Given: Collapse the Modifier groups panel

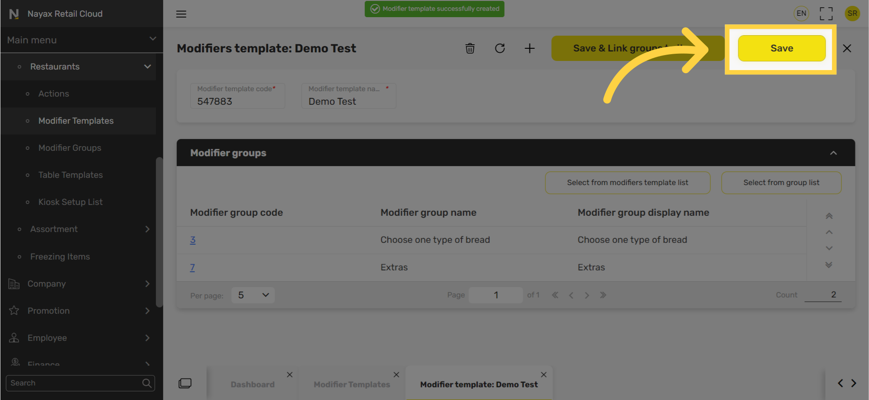Looking at the screenshot, I should point(833,153).
